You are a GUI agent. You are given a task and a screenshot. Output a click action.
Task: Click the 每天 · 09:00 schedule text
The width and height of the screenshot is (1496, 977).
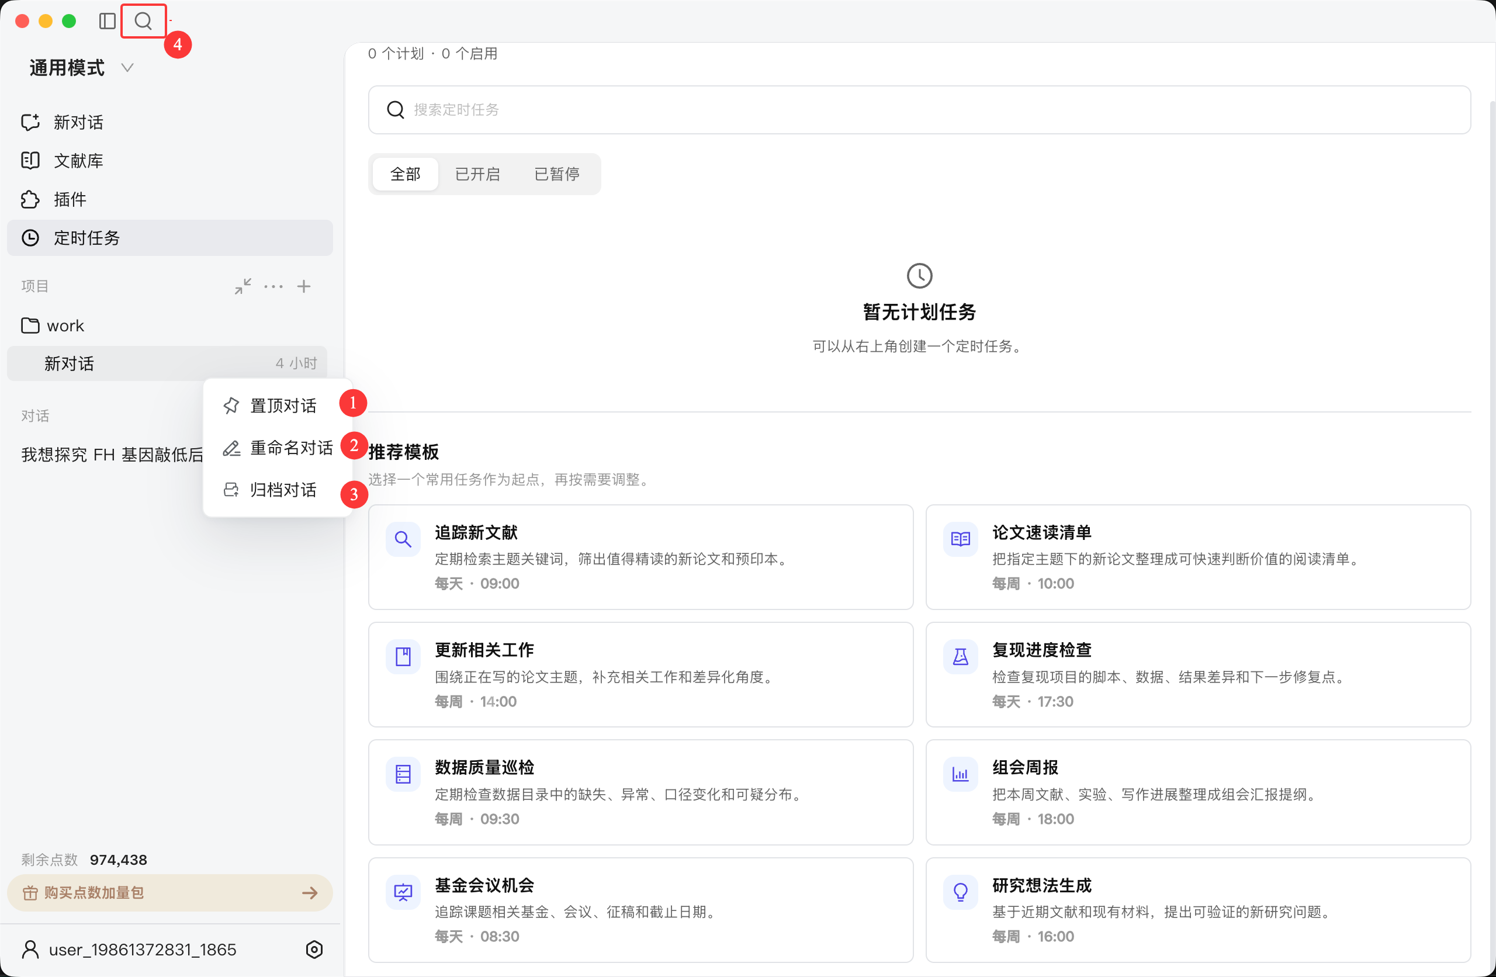click(477, 583)
